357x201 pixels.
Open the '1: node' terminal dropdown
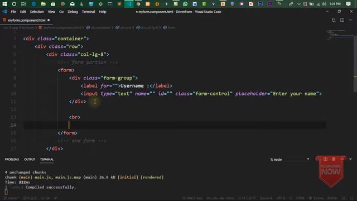coord(290,160)
